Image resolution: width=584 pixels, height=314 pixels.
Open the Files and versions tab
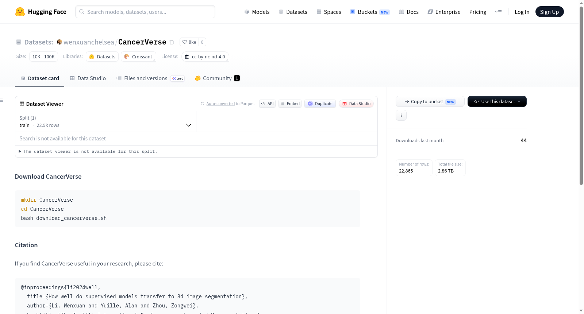(x=150, y=78)
